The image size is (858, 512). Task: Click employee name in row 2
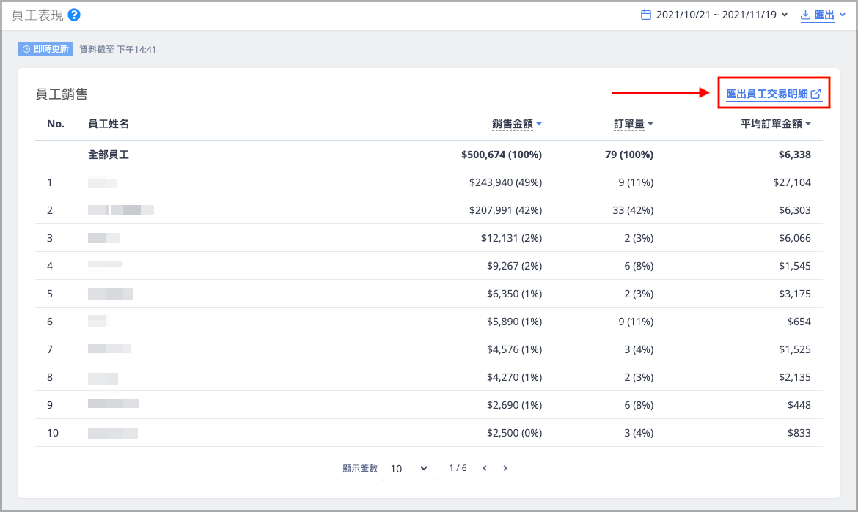(x=120, y=210)
